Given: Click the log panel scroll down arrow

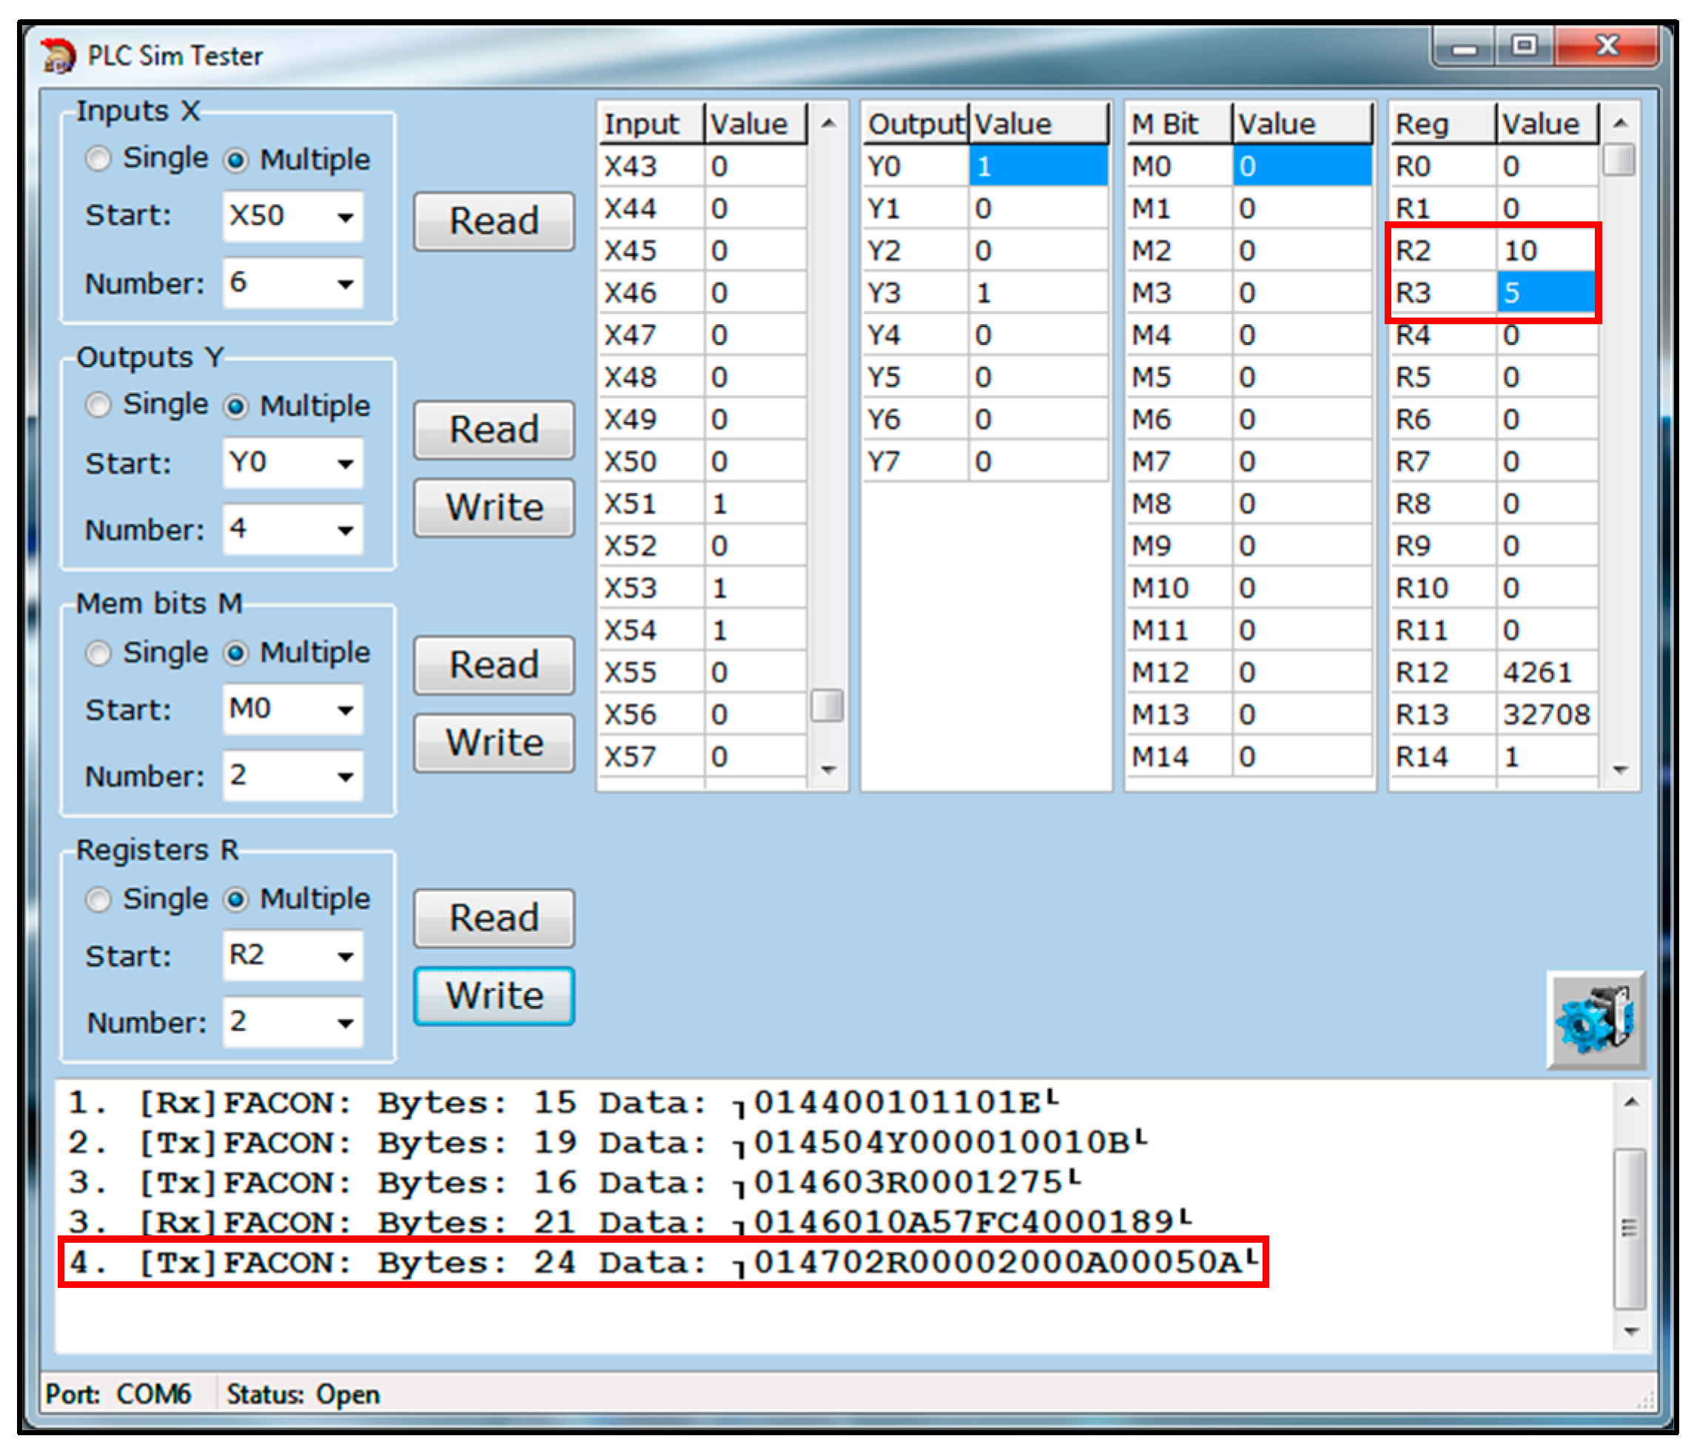Looking at the screenshot, I should [x=1630, y=1331].
